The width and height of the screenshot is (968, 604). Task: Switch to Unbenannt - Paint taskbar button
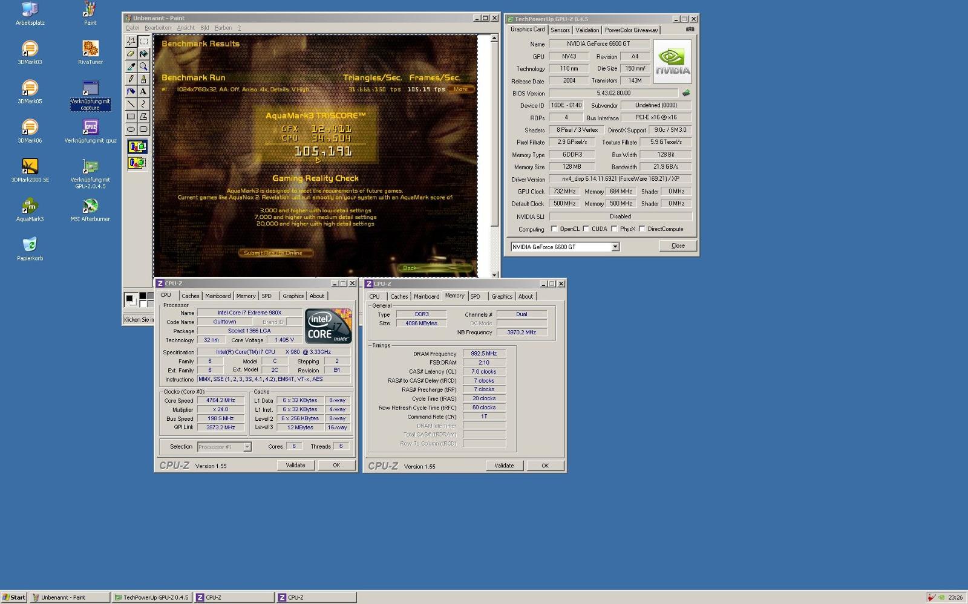click(x=70, y=597)
